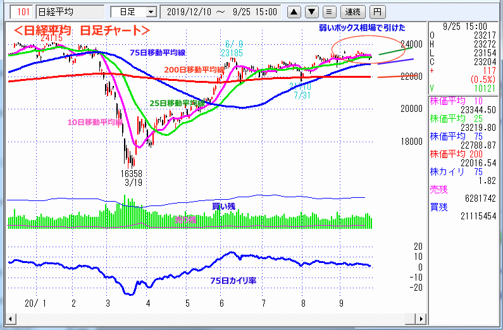Click the horizontal scrollbar thumb near right
The width and height of the screenshot is (503, 330).
411,319
